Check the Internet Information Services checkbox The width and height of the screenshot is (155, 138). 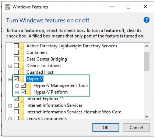pos(16,105)
